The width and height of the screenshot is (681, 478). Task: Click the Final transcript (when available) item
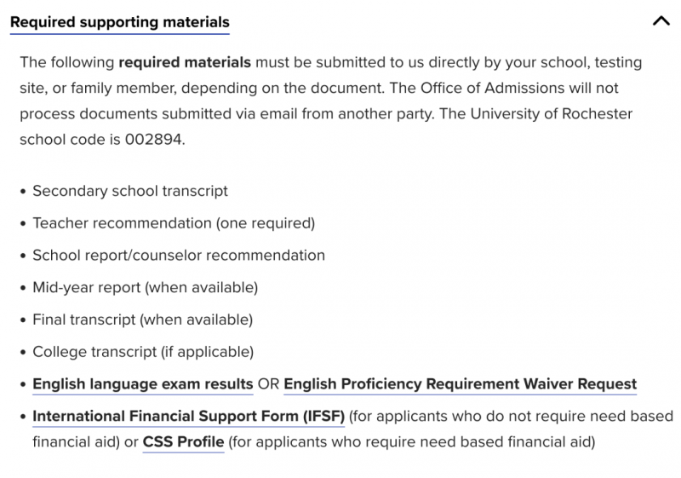point(142,320)
